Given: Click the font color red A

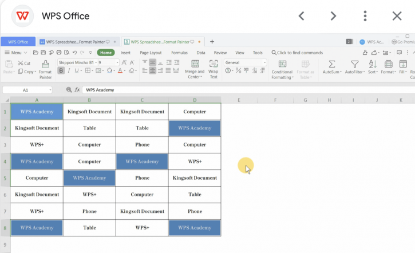Looking at the screenshot, I should [120, 71].
